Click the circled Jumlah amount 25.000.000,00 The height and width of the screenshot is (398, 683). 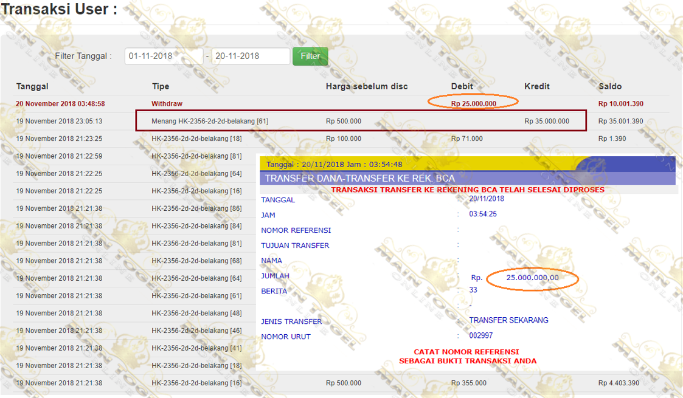532,278
